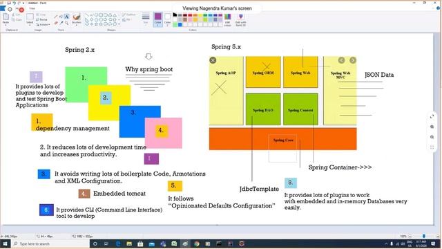This screenshot has width=442, height=249.
Task: Pick the Triangle shape from Shapes gallery
Action: [115, 15]
